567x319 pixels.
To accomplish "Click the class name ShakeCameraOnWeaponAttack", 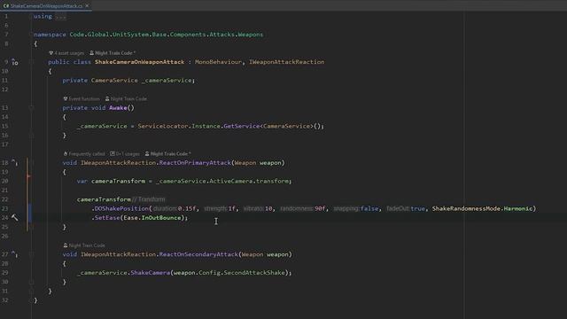I will point(140,62).
